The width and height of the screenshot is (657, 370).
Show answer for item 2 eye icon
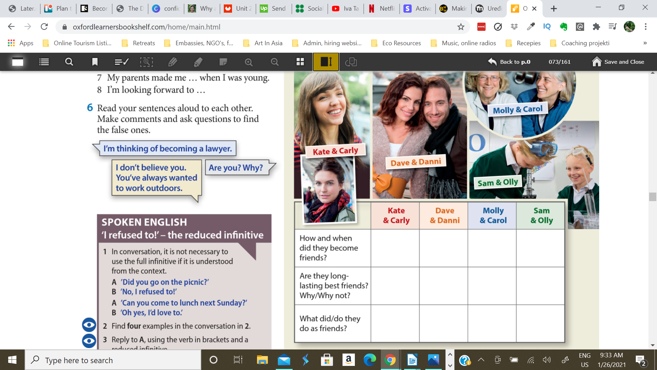(x=89, y=325)
